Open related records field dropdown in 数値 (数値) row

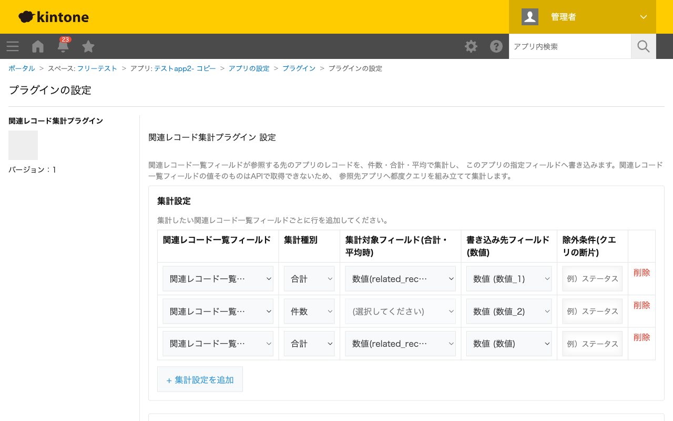tap(218, 344)
